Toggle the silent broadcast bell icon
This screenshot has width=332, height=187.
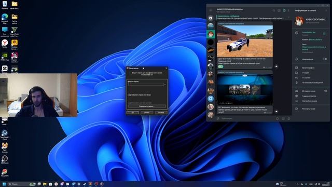coord(278,118)
